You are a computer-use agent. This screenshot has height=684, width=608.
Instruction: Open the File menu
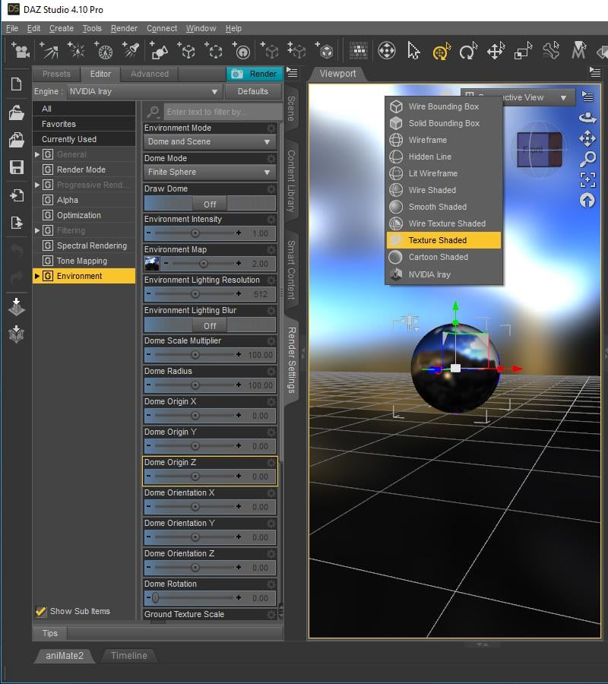[x=11, y=28]
